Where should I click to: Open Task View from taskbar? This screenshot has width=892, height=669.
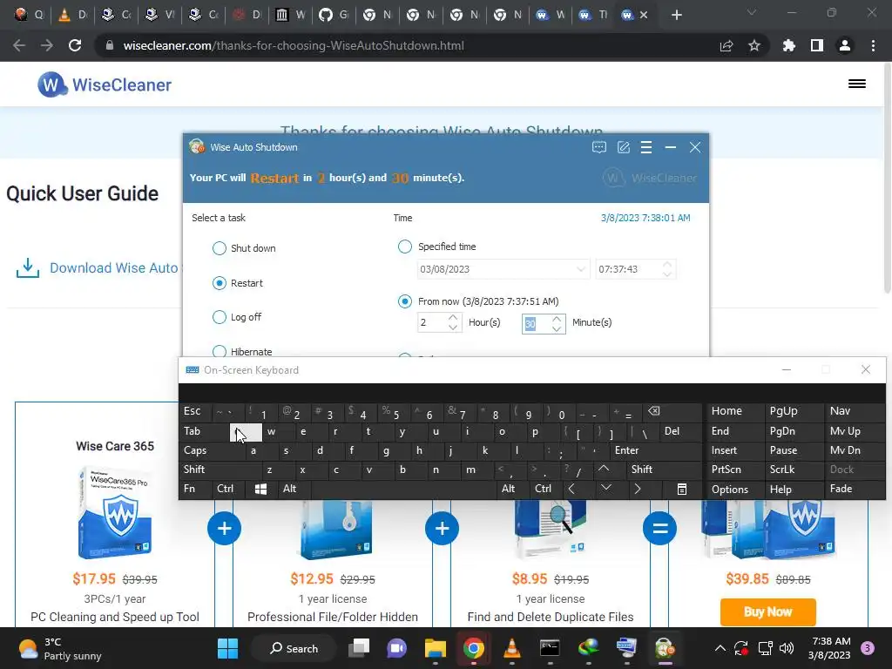[x=359, y=648]
